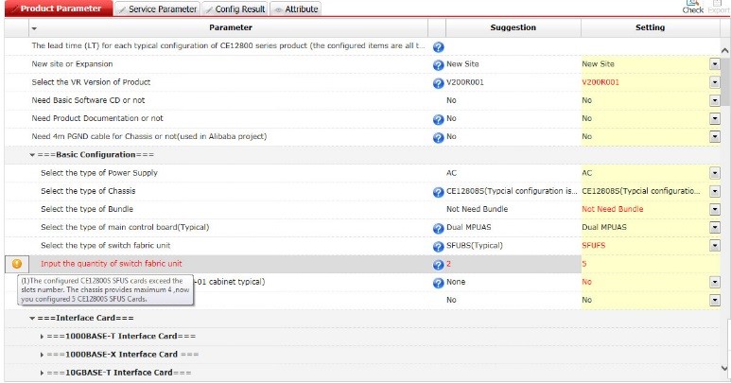The height and width of the screenshot is (383, 731).
Task: Open Product Documentation setting dropdown
Action: pyautogui.click(x=715, y=119)
